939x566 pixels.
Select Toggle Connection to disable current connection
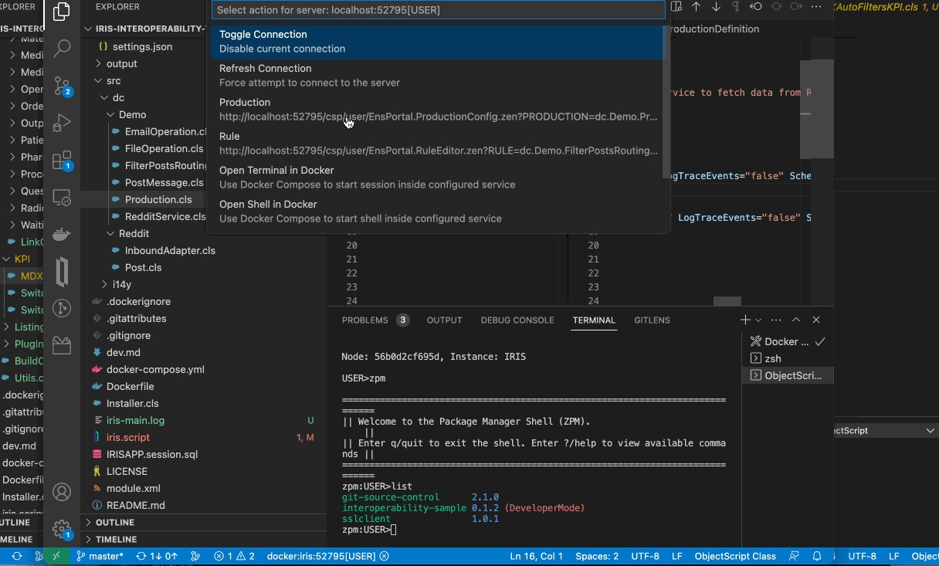click(x=437, y=42)
